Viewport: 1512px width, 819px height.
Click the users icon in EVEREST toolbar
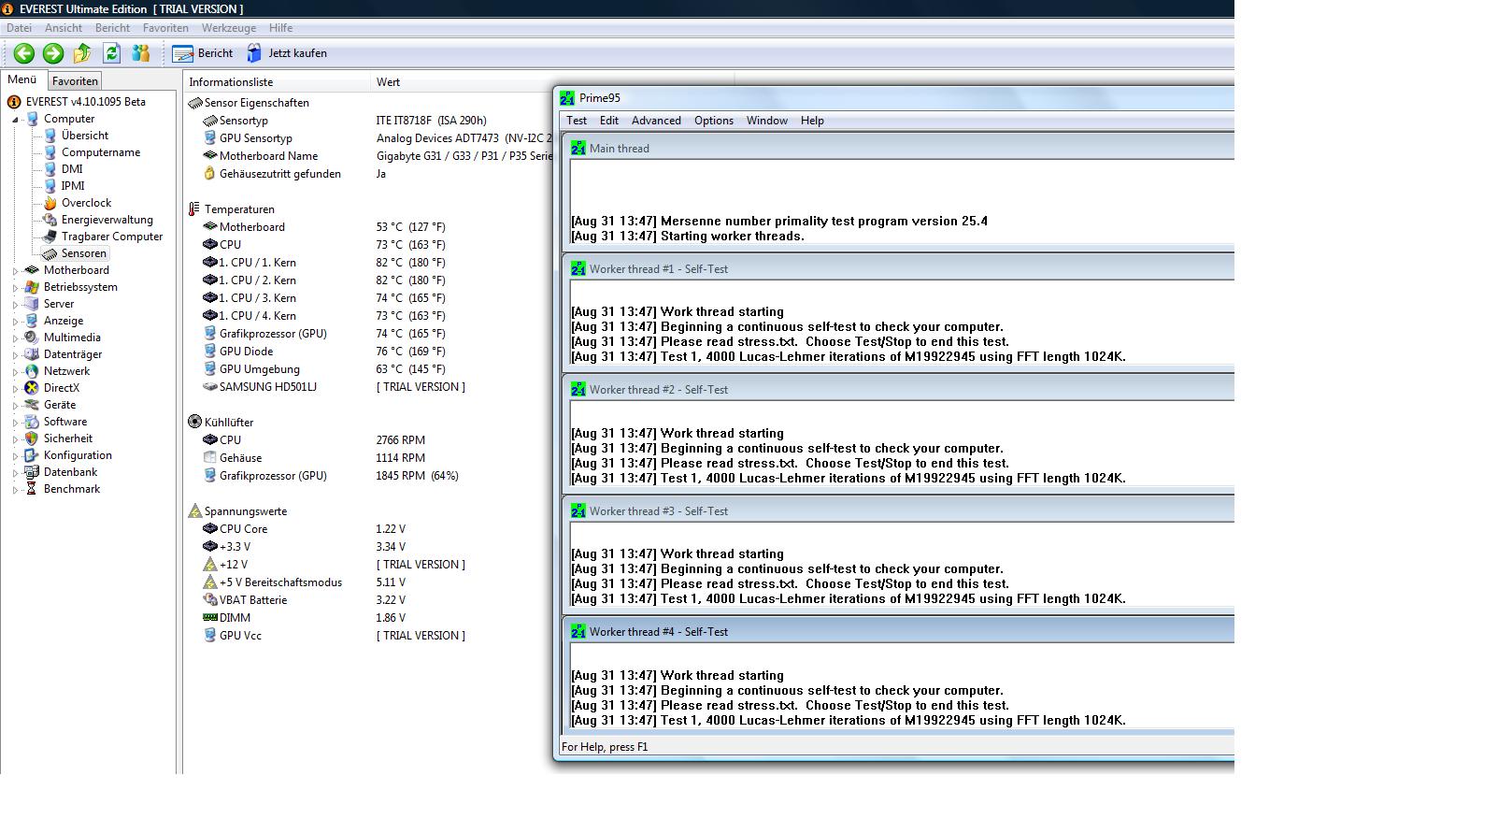[141, 53]
